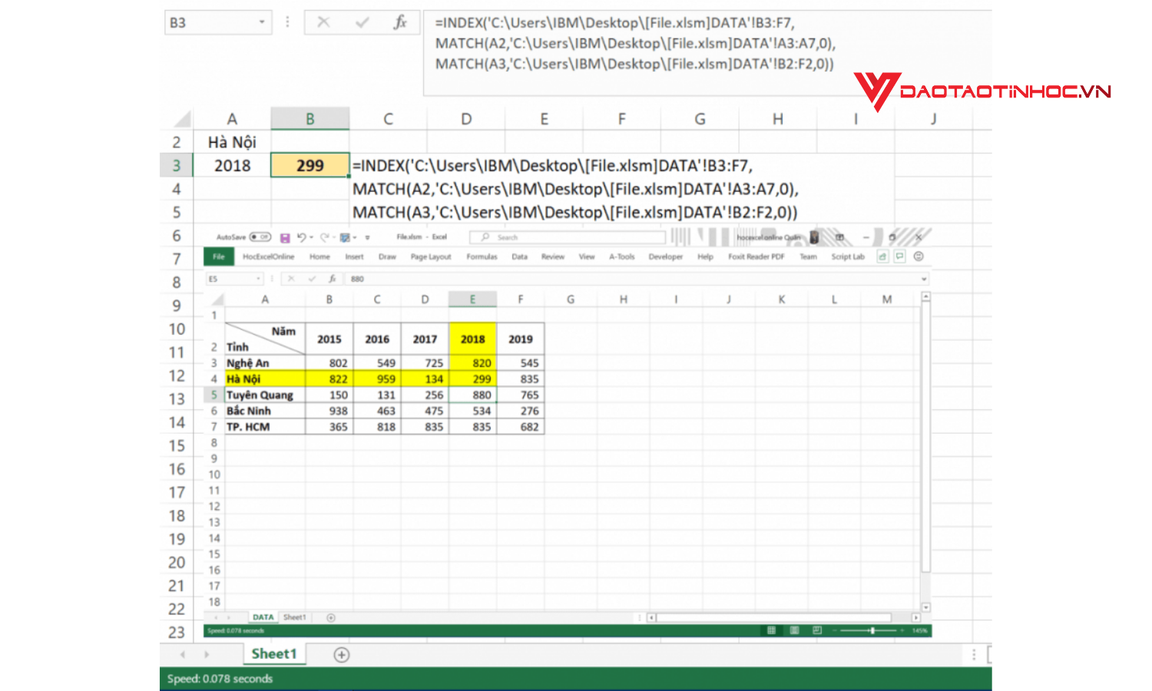Toggle the AutoSave switch
1152x691 pixels.
coord(260,237)
